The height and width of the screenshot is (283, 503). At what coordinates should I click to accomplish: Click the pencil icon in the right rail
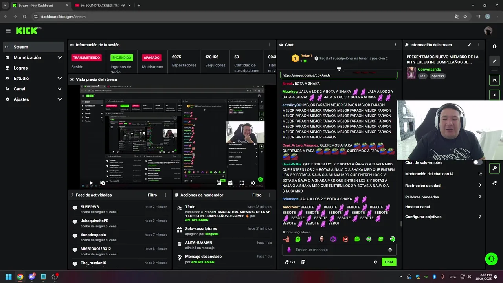494,61
